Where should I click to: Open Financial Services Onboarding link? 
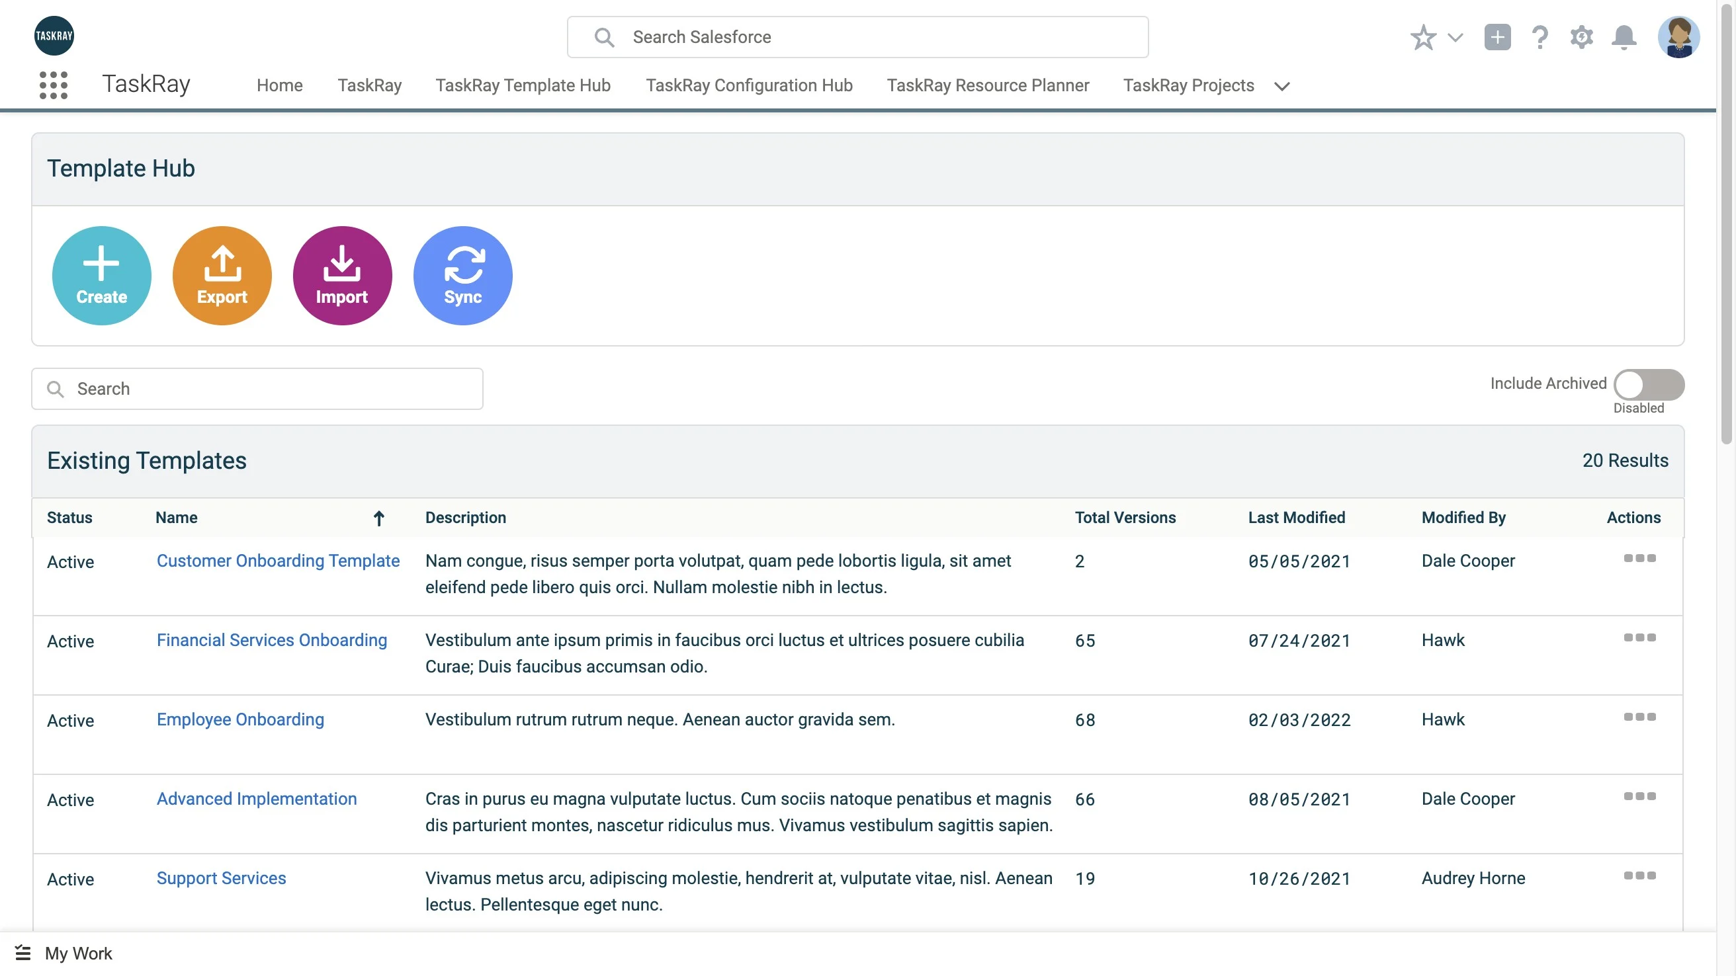click(272, 640)
